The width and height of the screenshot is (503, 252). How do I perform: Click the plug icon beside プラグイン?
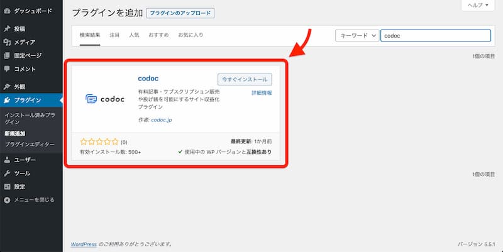click(7, 100)
